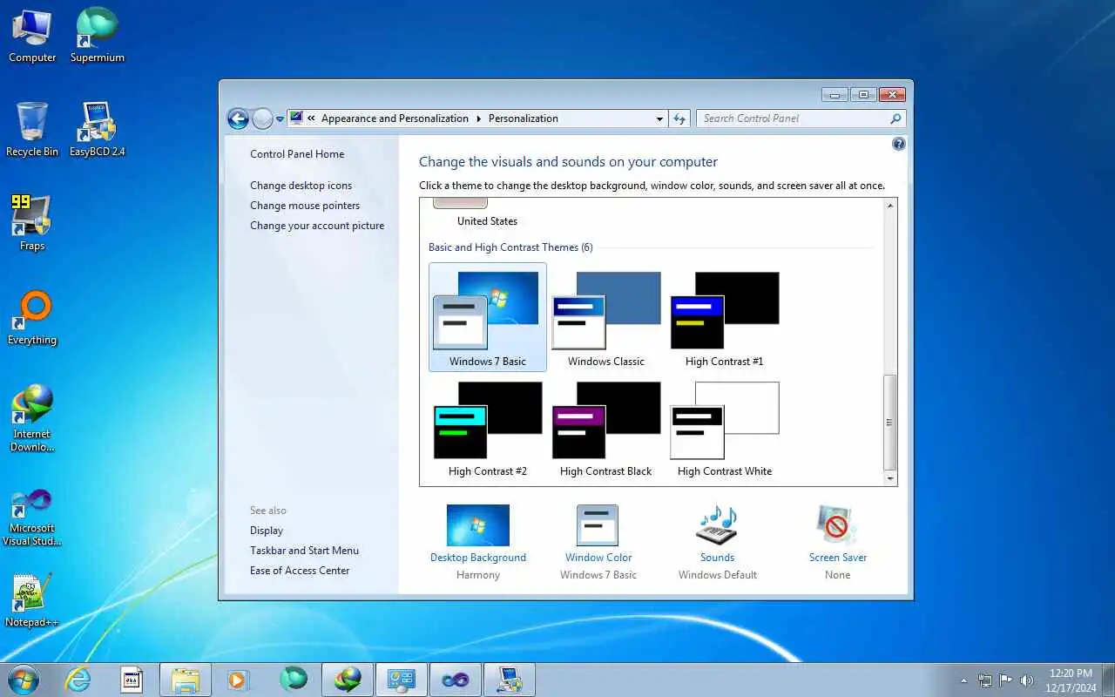Open the recent pages dropdown arrow

tap(280, 119)
